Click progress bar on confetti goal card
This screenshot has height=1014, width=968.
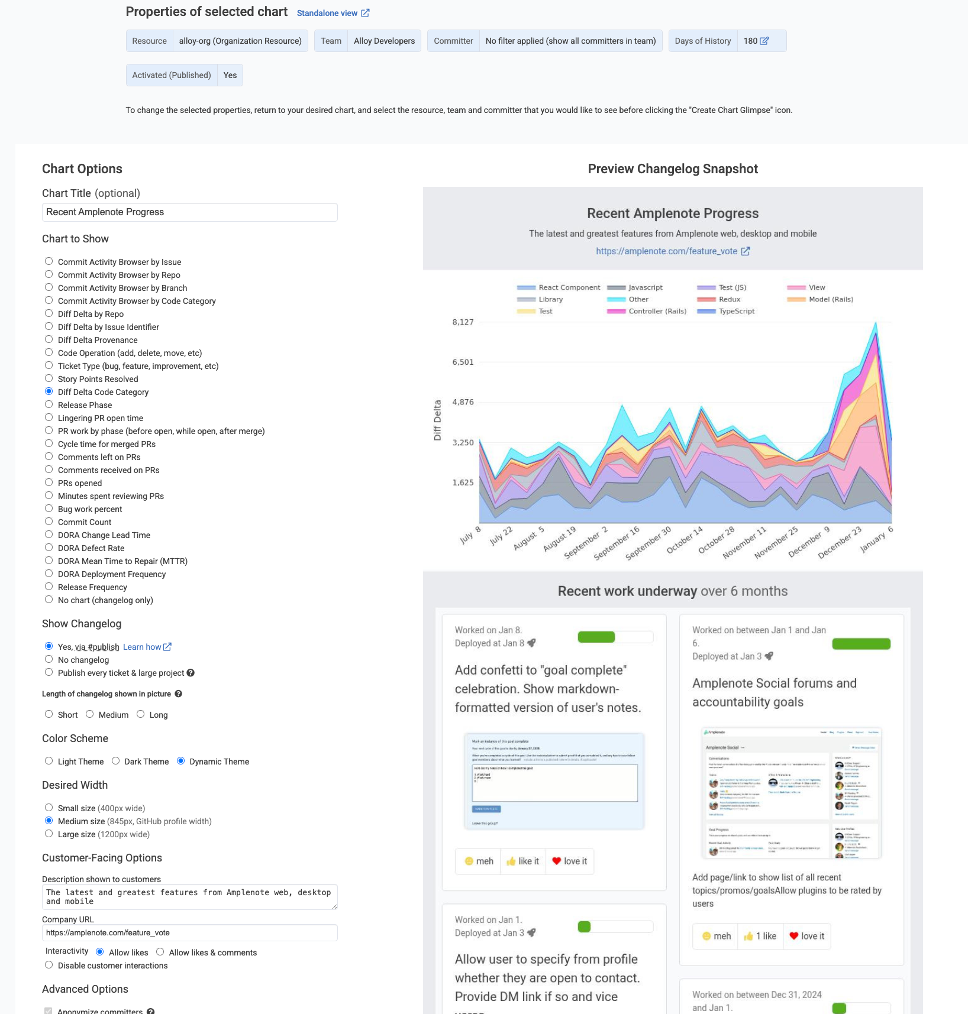[615, 637]
